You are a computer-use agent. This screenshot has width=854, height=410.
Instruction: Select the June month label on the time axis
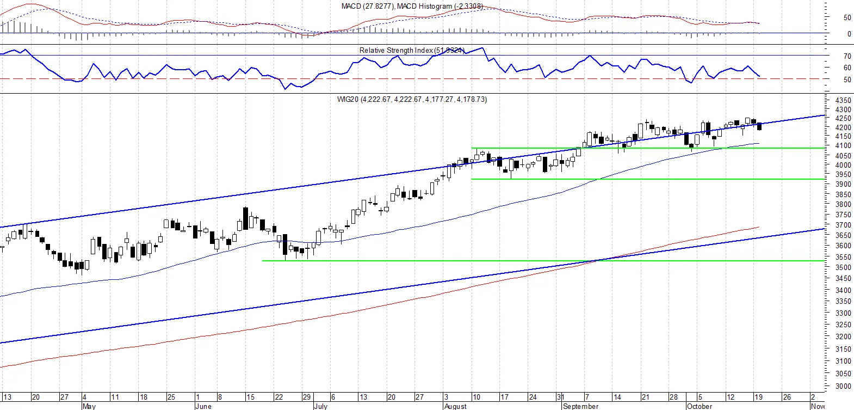203,406
